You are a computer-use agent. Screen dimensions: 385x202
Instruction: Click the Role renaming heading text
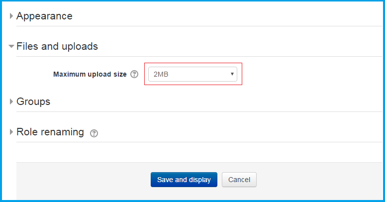pyautogui.click(x=50, y=132)
